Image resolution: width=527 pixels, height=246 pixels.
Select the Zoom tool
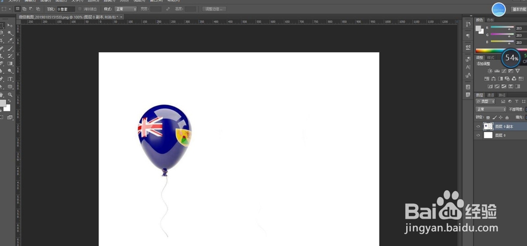pos(10,95)
